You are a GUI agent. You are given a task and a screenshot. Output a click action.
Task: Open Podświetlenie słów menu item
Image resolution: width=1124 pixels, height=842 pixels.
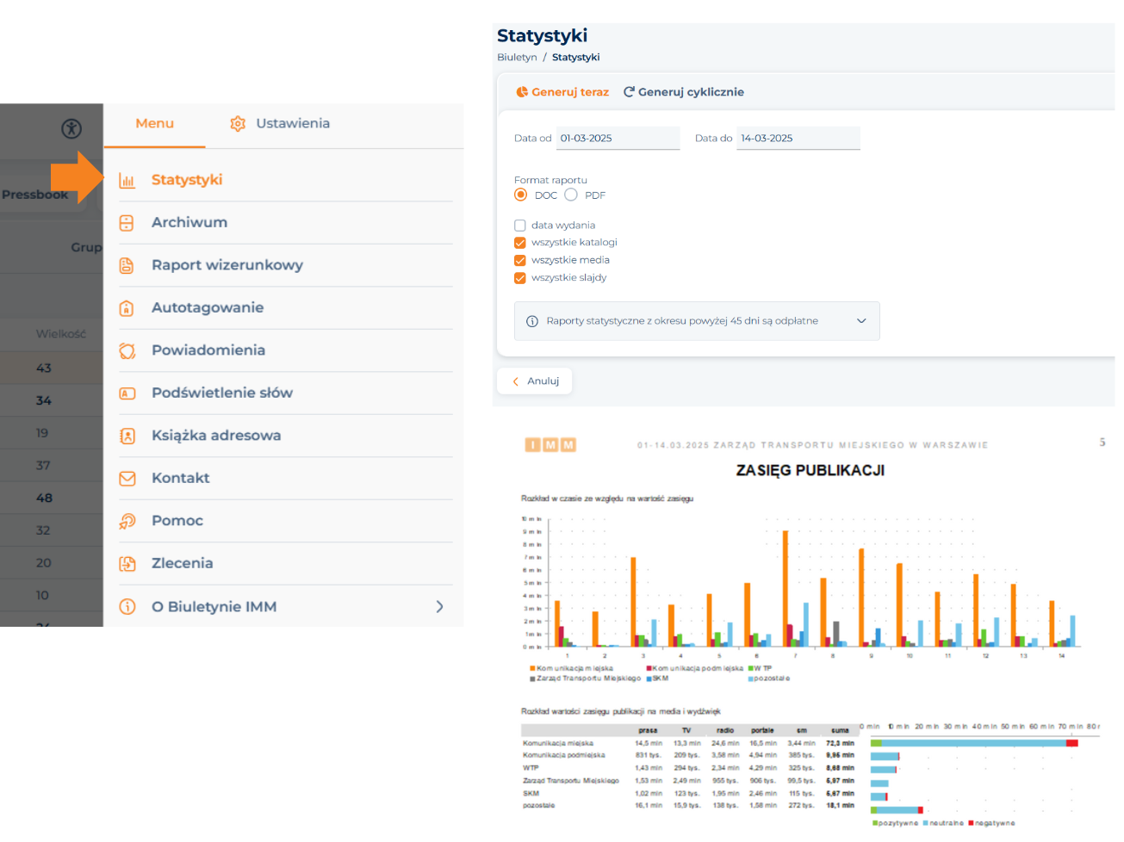pos(285,393)
